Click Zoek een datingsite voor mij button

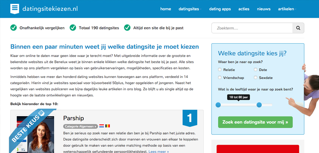[255, 122]
